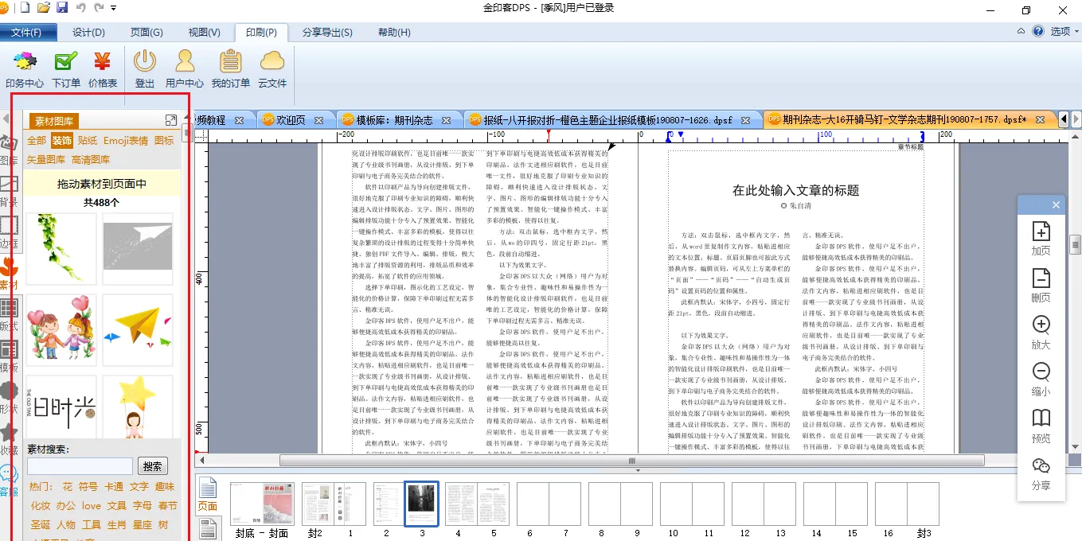Expand the 素材图库 panel to full size

(x=170, y=120)
